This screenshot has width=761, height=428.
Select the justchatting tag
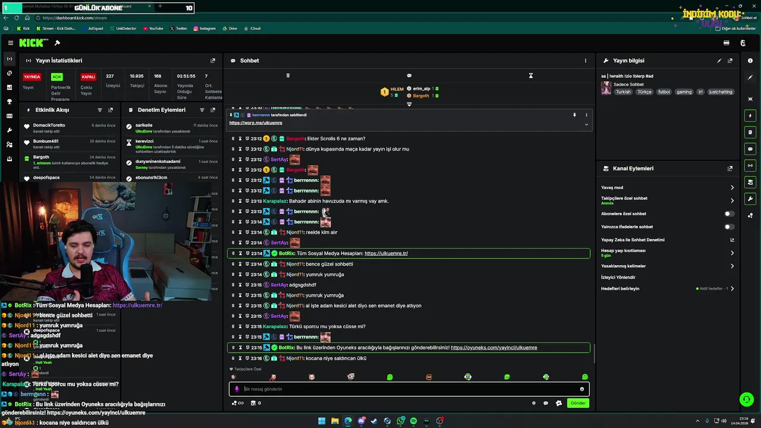pos(721,92)
